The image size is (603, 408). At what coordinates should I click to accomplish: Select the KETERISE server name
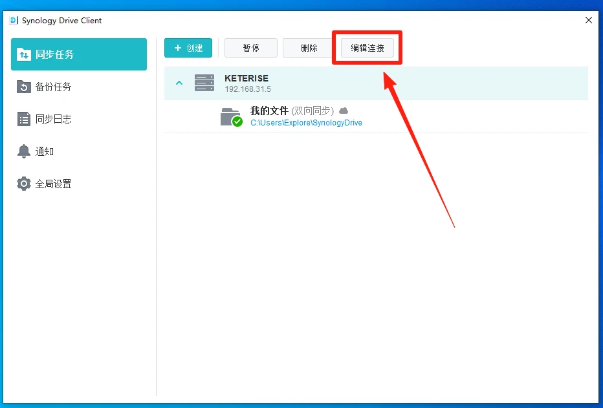tap(247, 78)
